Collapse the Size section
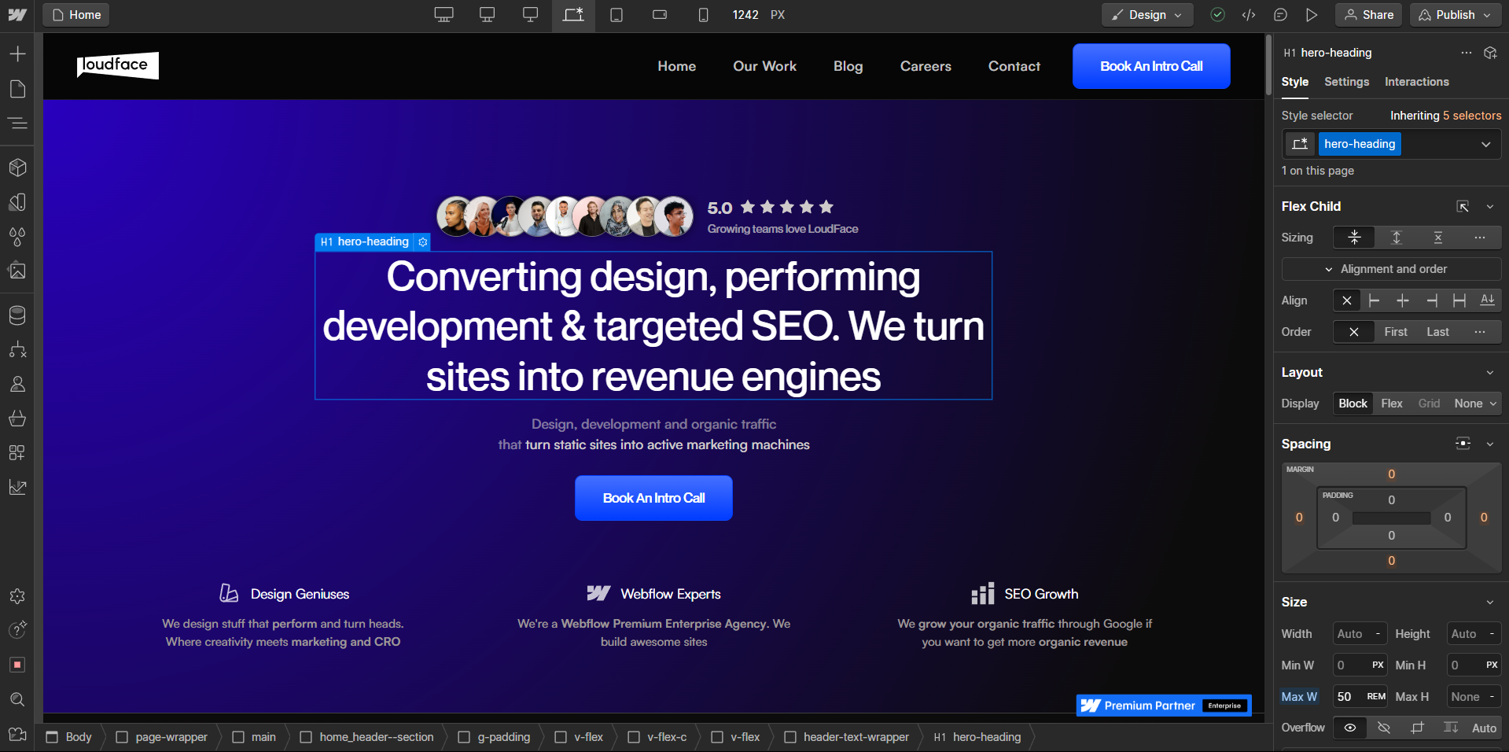Screen dimensions: 1509x752 (x=1490, y=603)
